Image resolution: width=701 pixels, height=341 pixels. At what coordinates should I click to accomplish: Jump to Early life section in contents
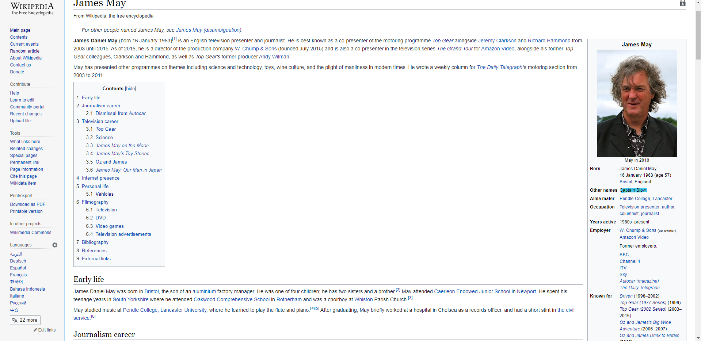[x=91, y=98]
